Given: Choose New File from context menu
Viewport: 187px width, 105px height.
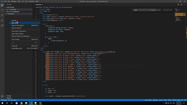Looking at the screenshot, I should 25,20.
